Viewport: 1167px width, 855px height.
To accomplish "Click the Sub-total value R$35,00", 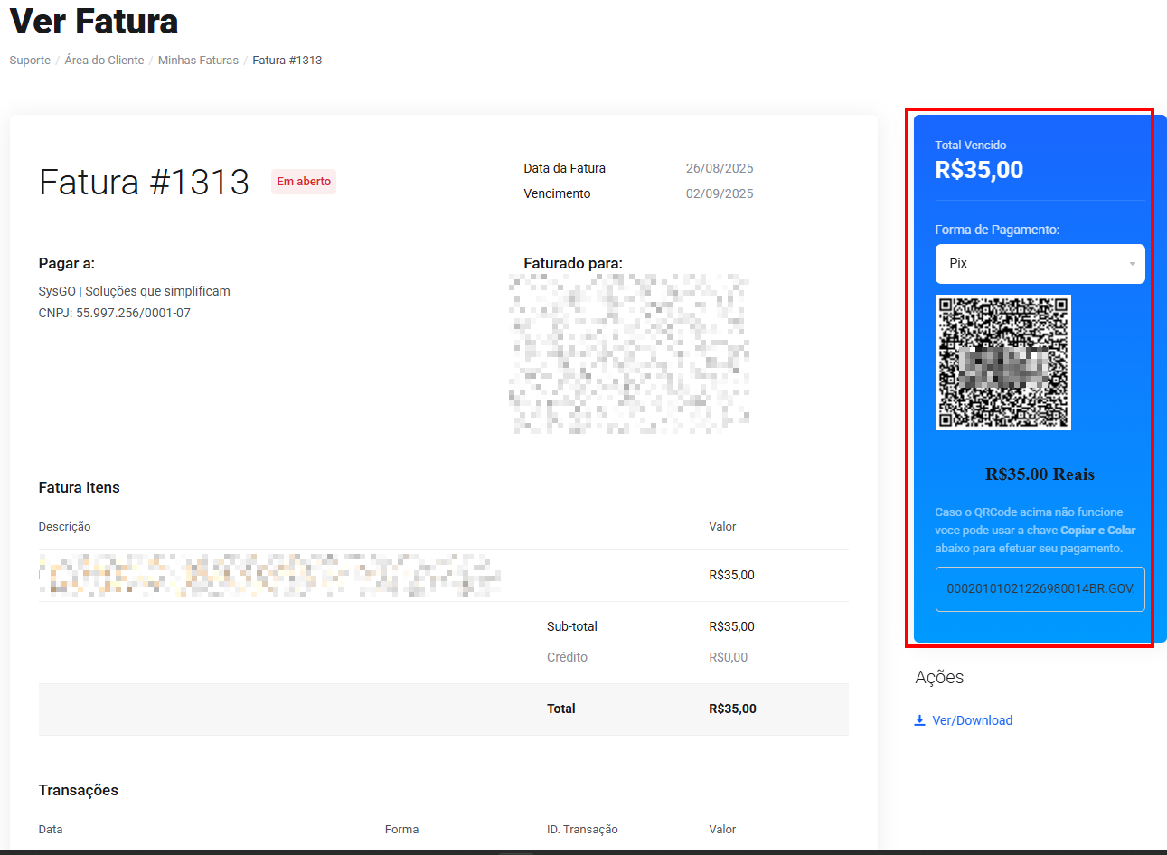I will [x=731, y=626].
